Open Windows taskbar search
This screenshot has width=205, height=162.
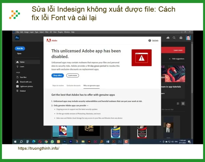tap(21, 142)
